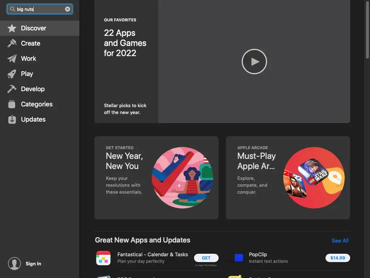
Task: Click the 'APPLE ARCADE' label
Action: click(x=253, y=148)
